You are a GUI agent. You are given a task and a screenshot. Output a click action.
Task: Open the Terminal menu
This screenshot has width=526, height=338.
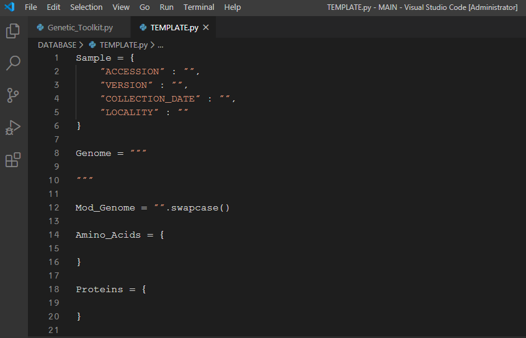[x=198, y=7]
